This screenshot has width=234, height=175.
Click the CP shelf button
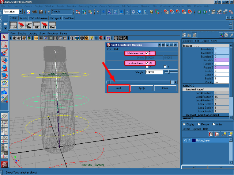tap(21, 25)
